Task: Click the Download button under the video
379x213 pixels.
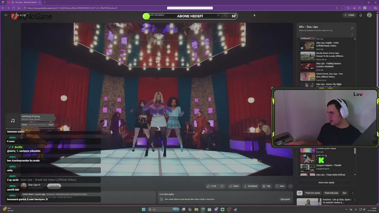Action: (250, 186)
